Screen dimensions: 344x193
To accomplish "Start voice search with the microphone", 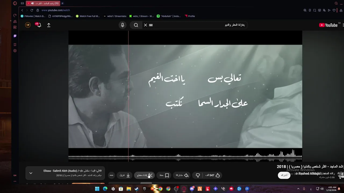I will point(123,25).
